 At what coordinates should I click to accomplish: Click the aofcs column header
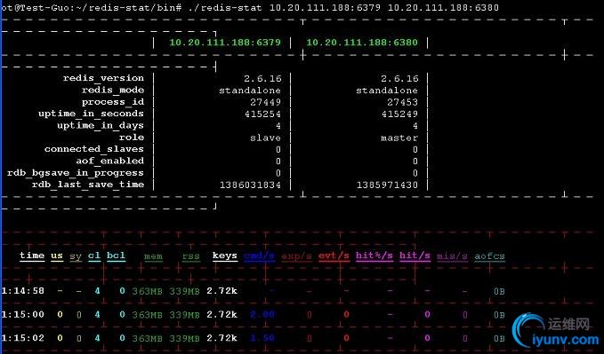point(489,256)
